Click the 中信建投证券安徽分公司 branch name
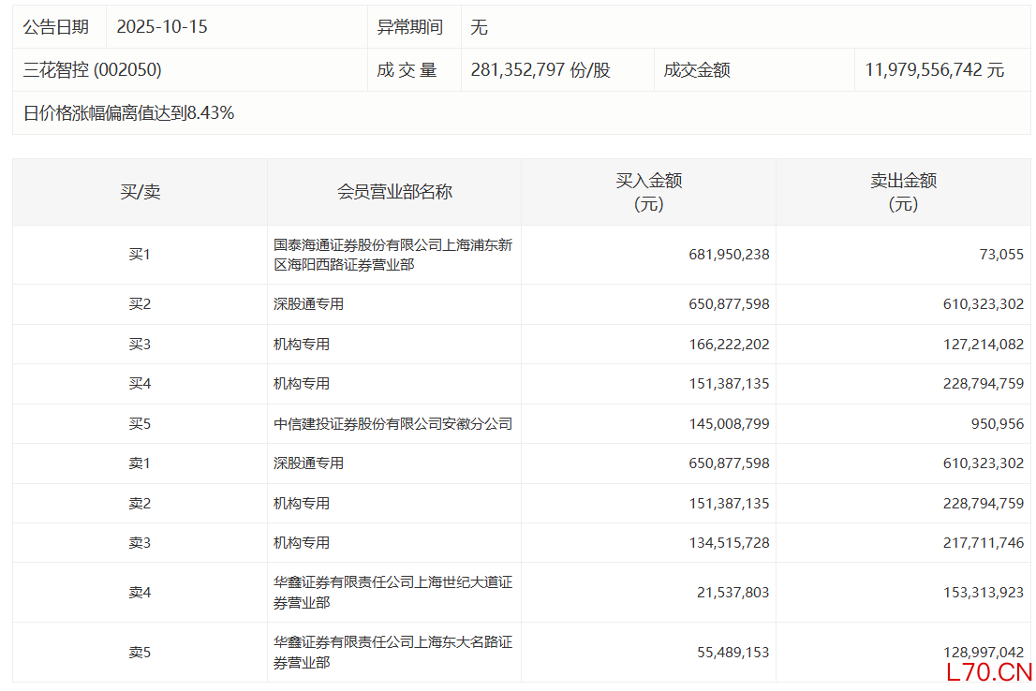1036x691 pixels. pos(392,424)
